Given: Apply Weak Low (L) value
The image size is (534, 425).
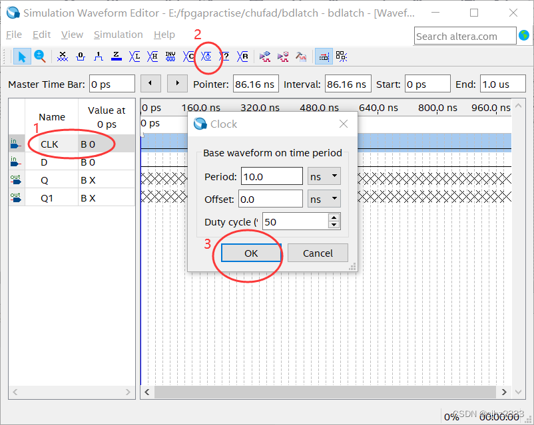Looking at the screenshot, I should coord(134,57).
